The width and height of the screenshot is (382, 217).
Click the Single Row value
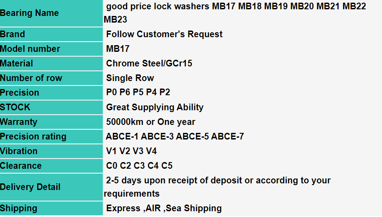click(x=130, y=78)
